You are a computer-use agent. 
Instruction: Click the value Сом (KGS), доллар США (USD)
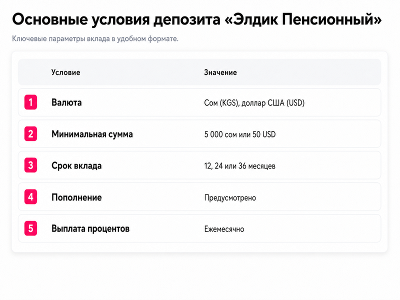coord(254,103)
